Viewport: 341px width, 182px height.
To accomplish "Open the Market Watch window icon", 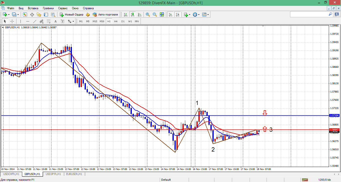I will click(x=25, y=14).
